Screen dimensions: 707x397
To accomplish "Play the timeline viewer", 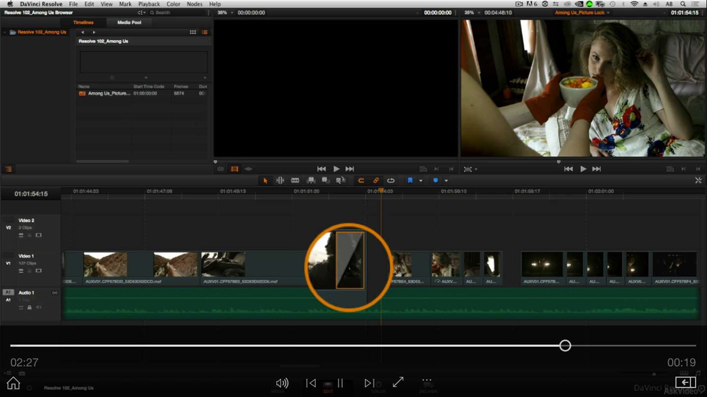I will [583, 169].
